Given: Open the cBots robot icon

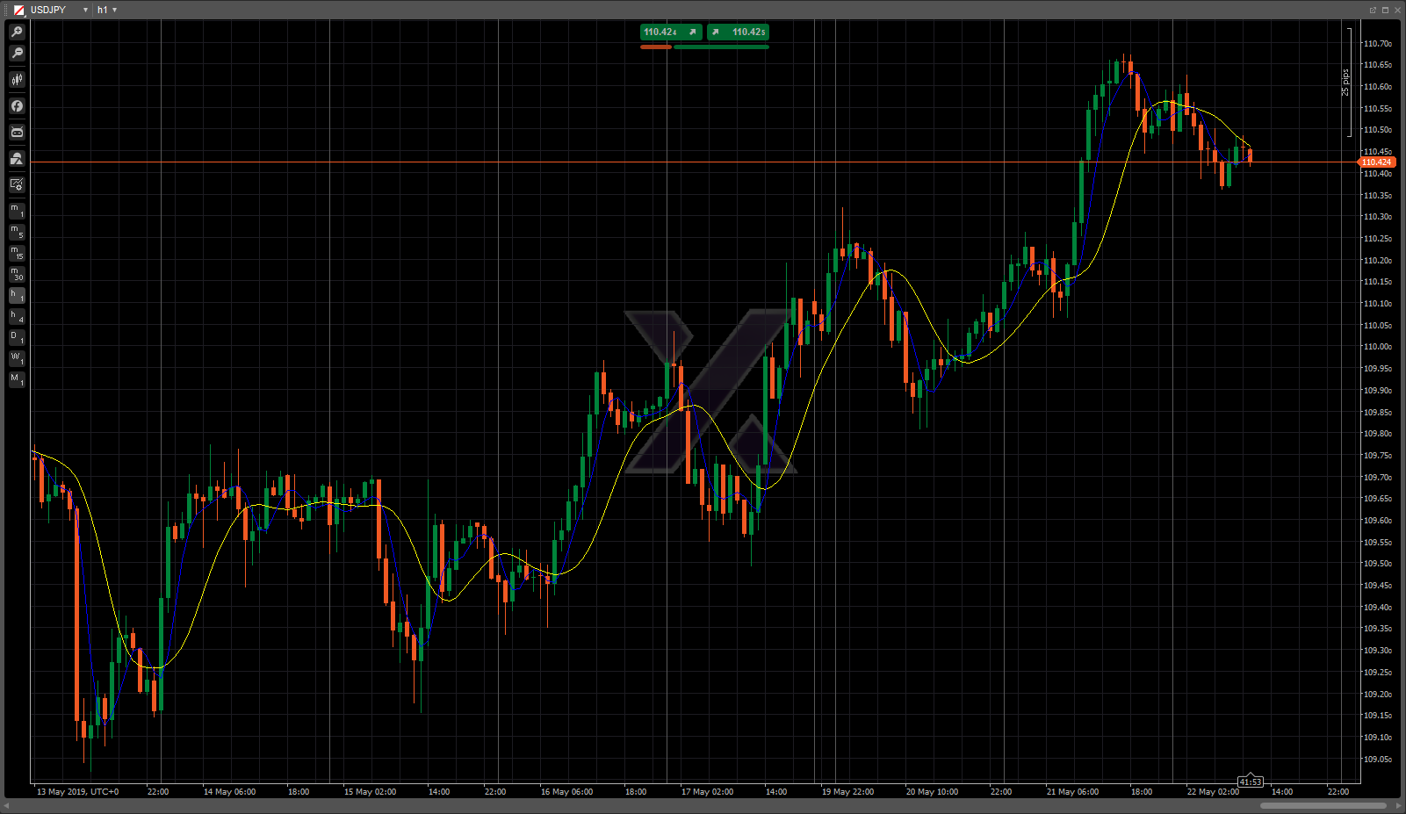Looking at the screenshot, I should tap(17, 133).
